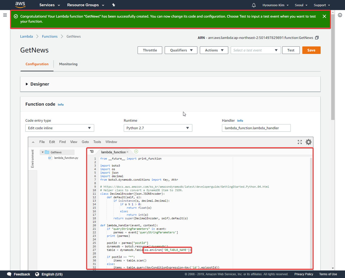Screen dimensions: 345x278
Task: Click the Test button
Action: coord(291,50)
